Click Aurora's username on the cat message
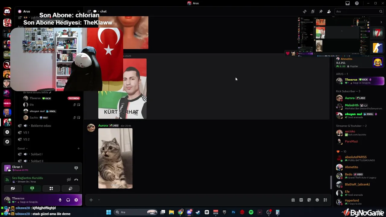 click(x=103, y=125)
